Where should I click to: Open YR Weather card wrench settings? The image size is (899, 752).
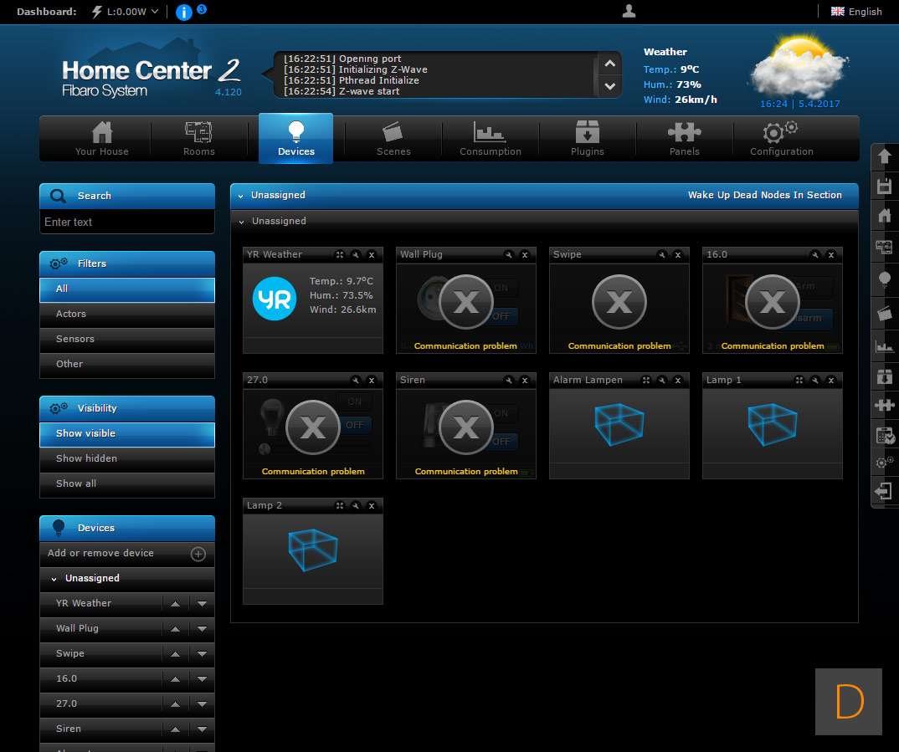click(356, 255)
